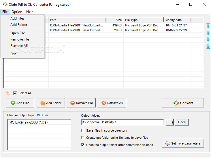Click the red Remove File button
211x158 pixels.
pyautogui.click(x=81, y=103)
